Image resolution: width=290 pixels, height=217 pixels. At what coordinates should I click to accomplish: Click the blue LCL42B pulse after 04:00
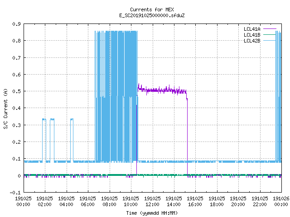[x=72, y=140]
